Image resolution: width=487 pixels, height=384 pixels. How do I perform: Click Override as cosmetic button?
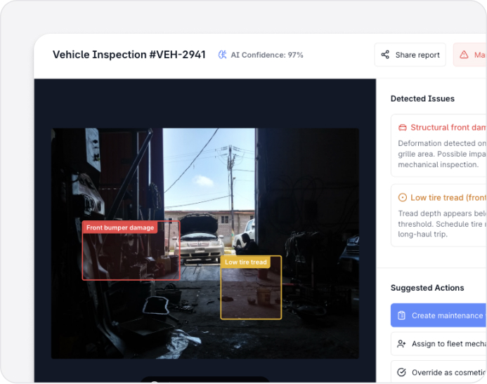click(x=439, y=371)
